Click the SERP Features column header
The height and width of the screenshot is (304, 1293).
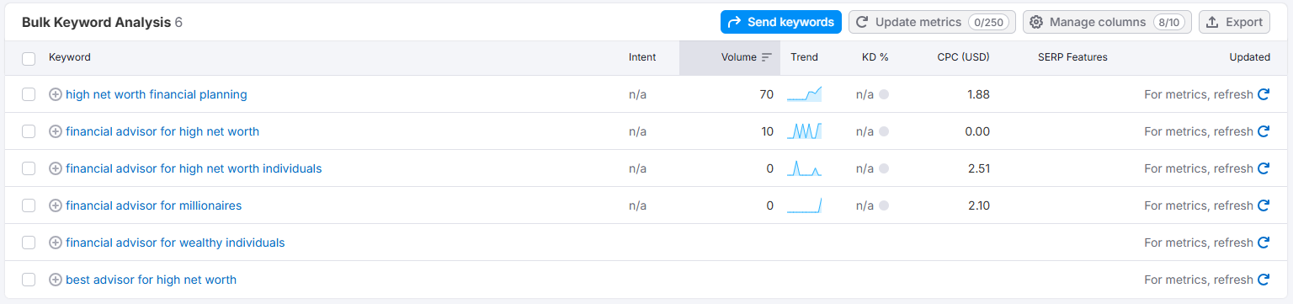[x=1073, y=57]
